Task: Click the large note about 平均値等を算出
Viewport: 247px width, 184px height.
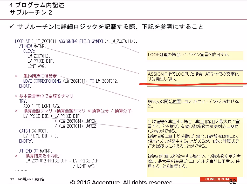Action: pyautogui.click(x=195, y=147)
